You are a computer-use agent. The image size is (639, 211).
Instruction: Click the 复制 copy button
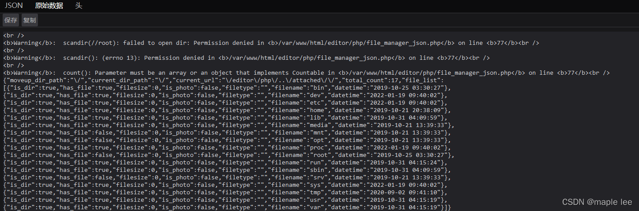pos(30,20)
